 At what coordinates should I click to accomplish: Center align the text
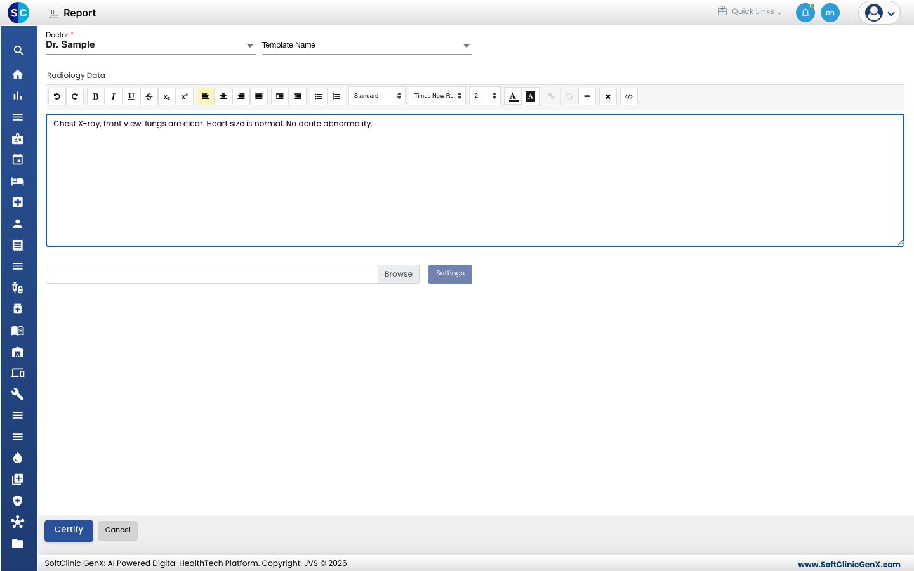point(223,96)
